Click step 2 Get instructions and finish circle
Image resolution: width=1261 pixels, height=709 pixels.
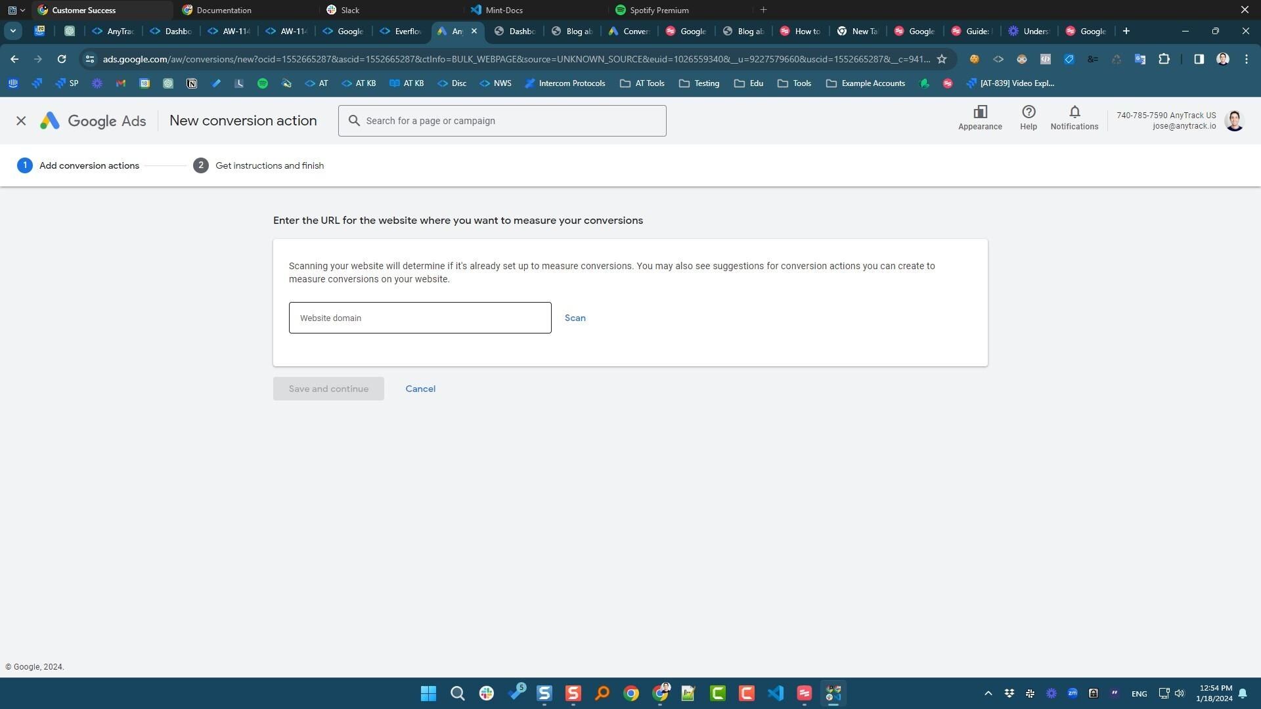pyautogui.click(x=201, y=165)
